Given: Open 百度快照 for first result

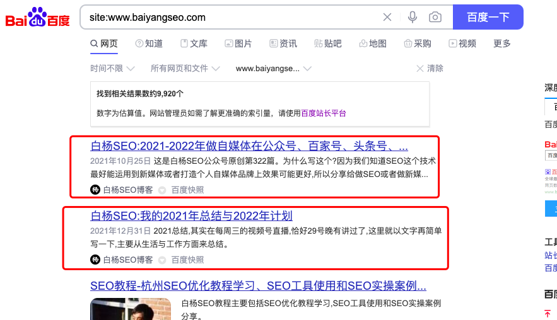Looking at the screenshot, I should 187,190.
